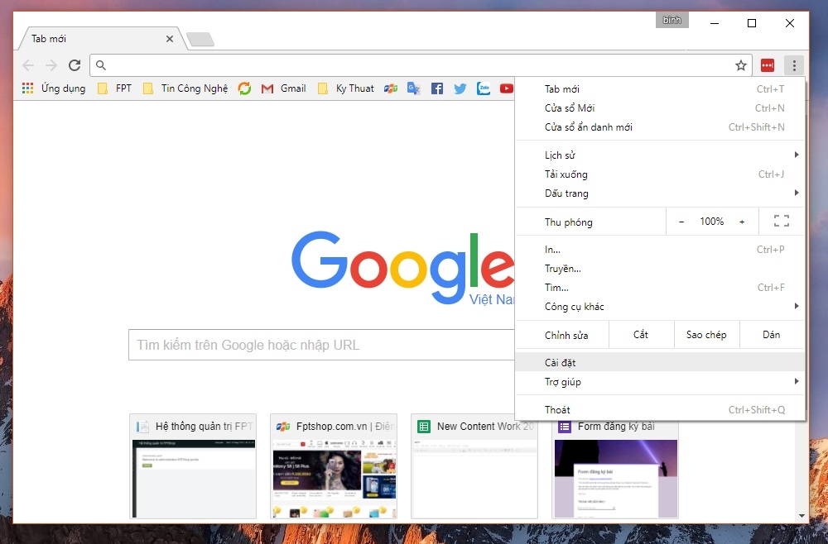This screenshot has height=544, width=828.
Task: Open Cài đặt settings
Action: [660, 362]
